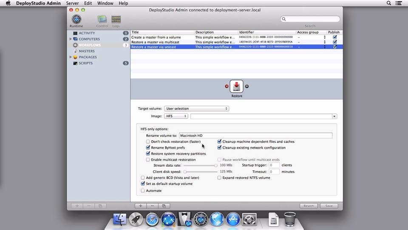408x230 pixels.
Task: Click the Save button
Action: (329, 206)
